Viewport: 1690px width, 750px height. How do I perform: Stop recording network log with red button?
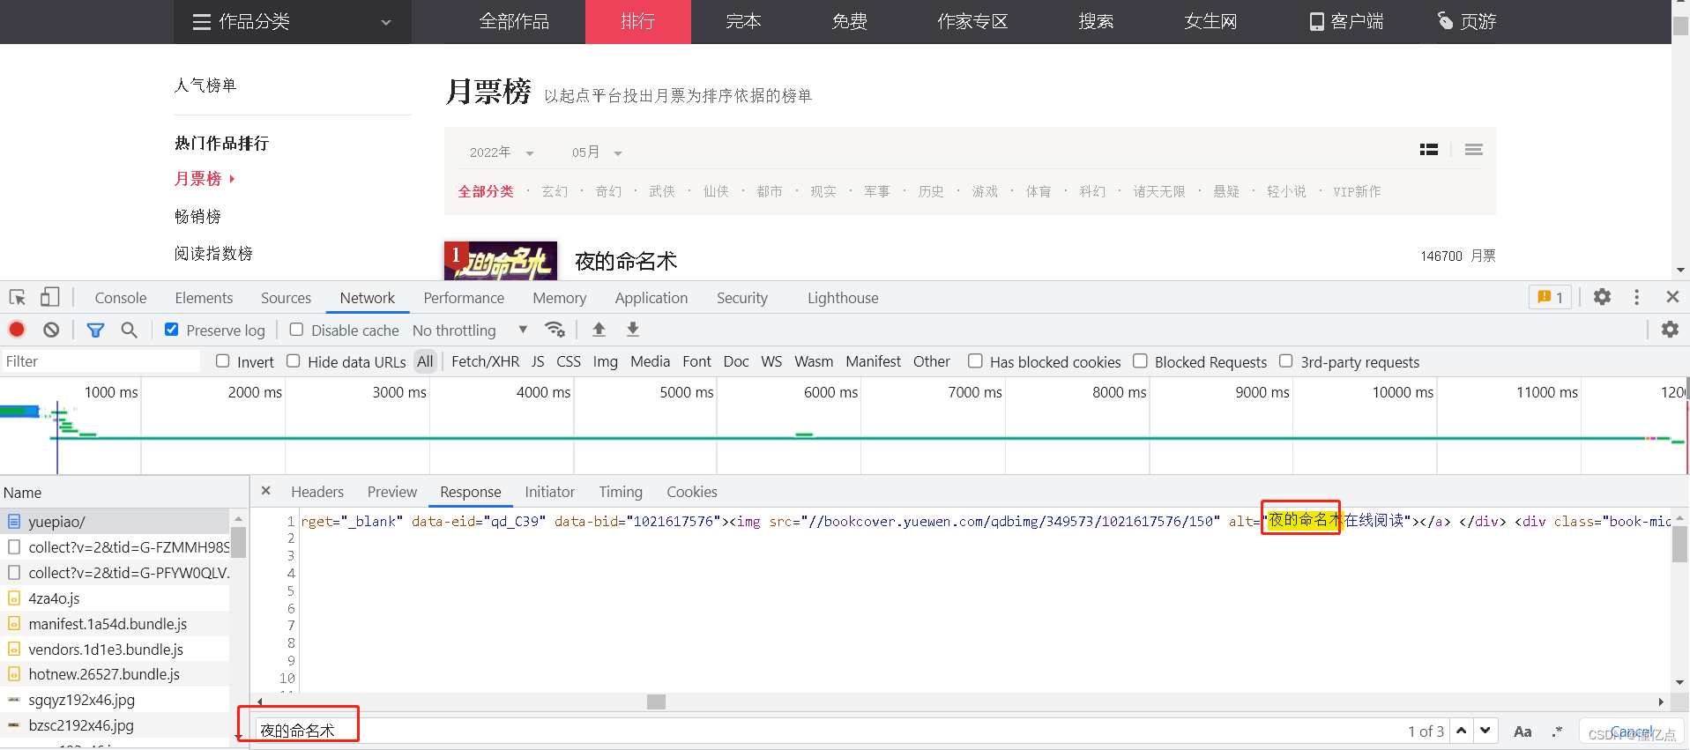click(x=17, y=330)
